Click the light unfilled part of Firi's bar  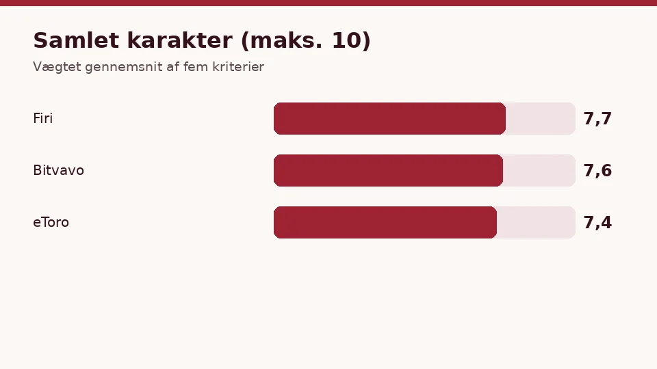pyautogui.click(x=541, y=118)
